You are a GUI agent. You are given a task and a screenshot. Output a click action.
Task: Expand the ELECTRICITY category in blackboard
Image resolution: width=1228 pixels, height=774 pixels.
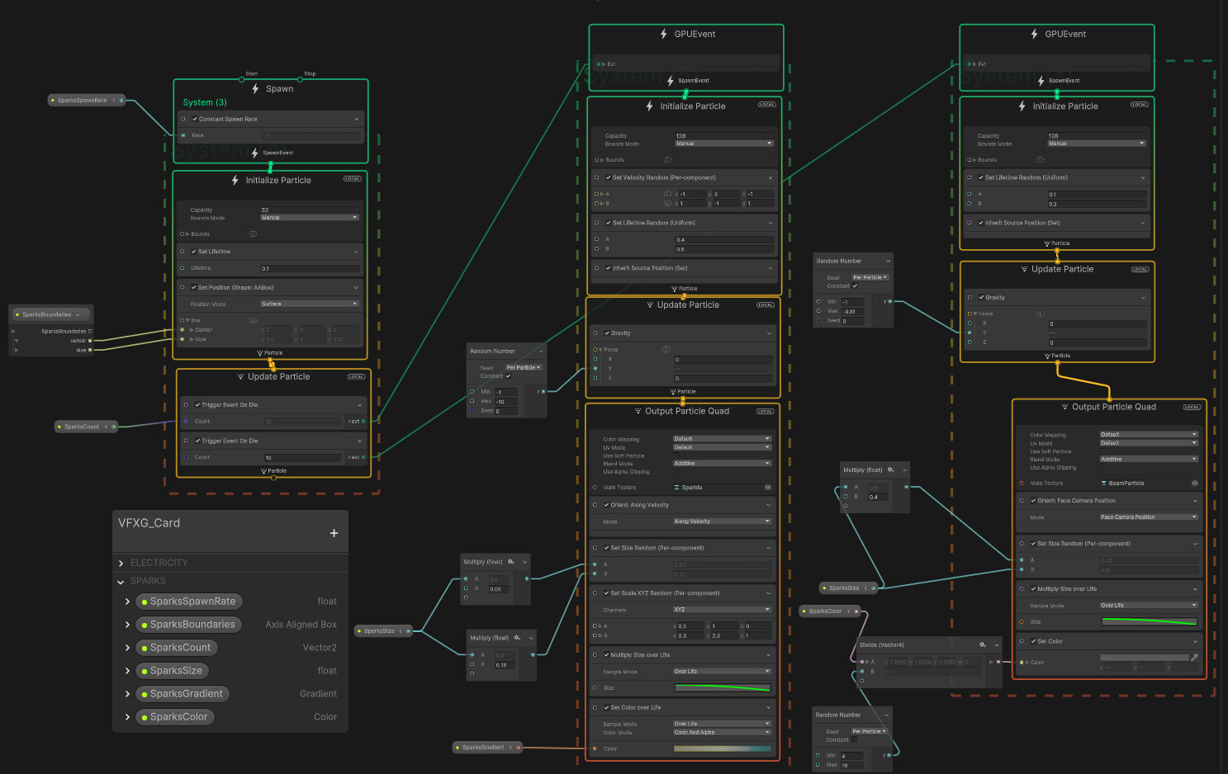coord(121,564)
